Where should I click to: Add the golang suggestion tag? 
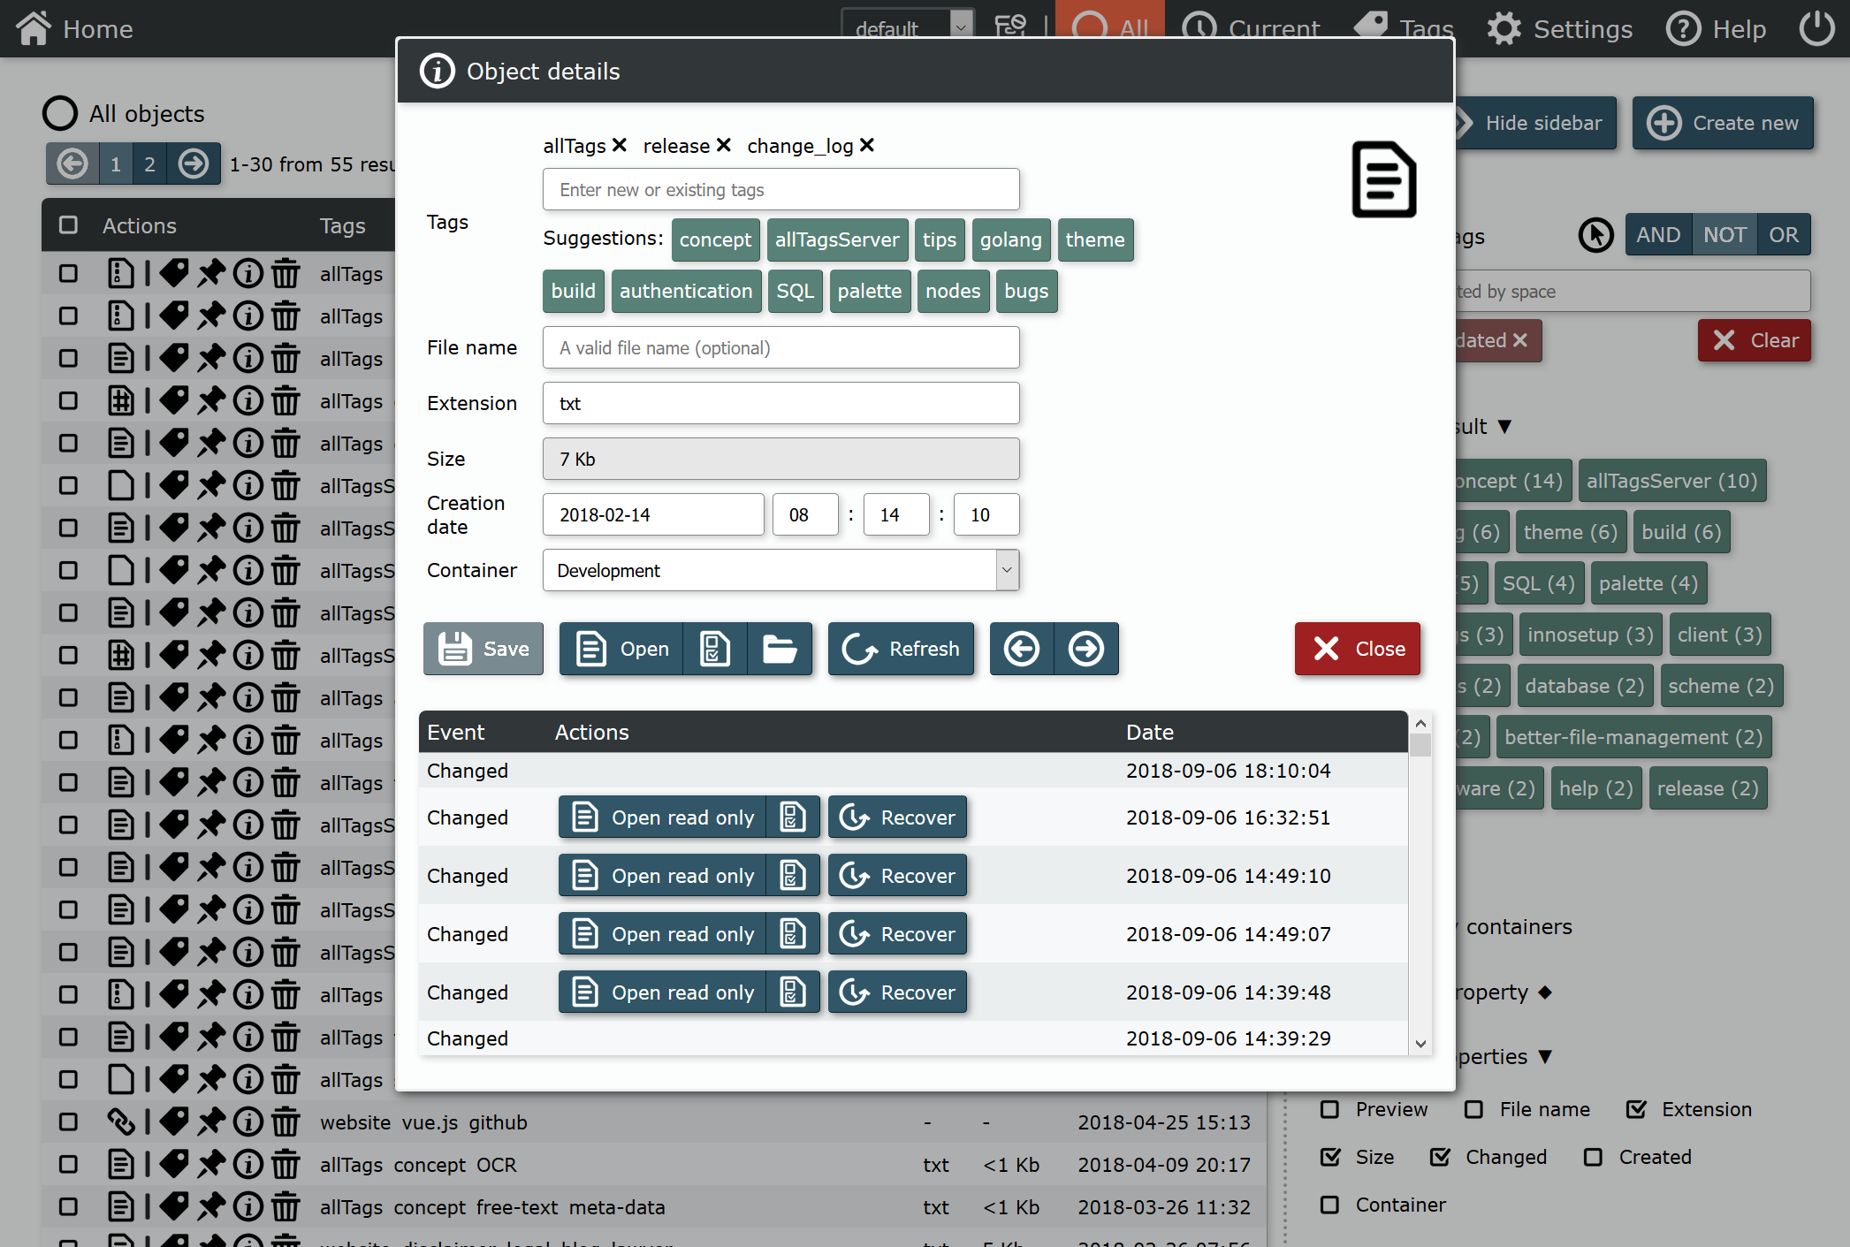(1010, 240)
